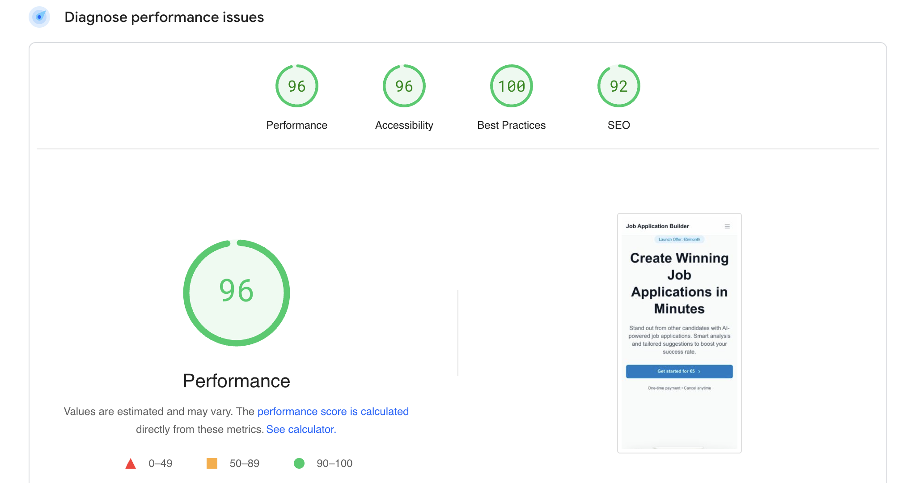Jump to the SEO category label
Viewport: 906px width, 483px height.
(618, 125)
